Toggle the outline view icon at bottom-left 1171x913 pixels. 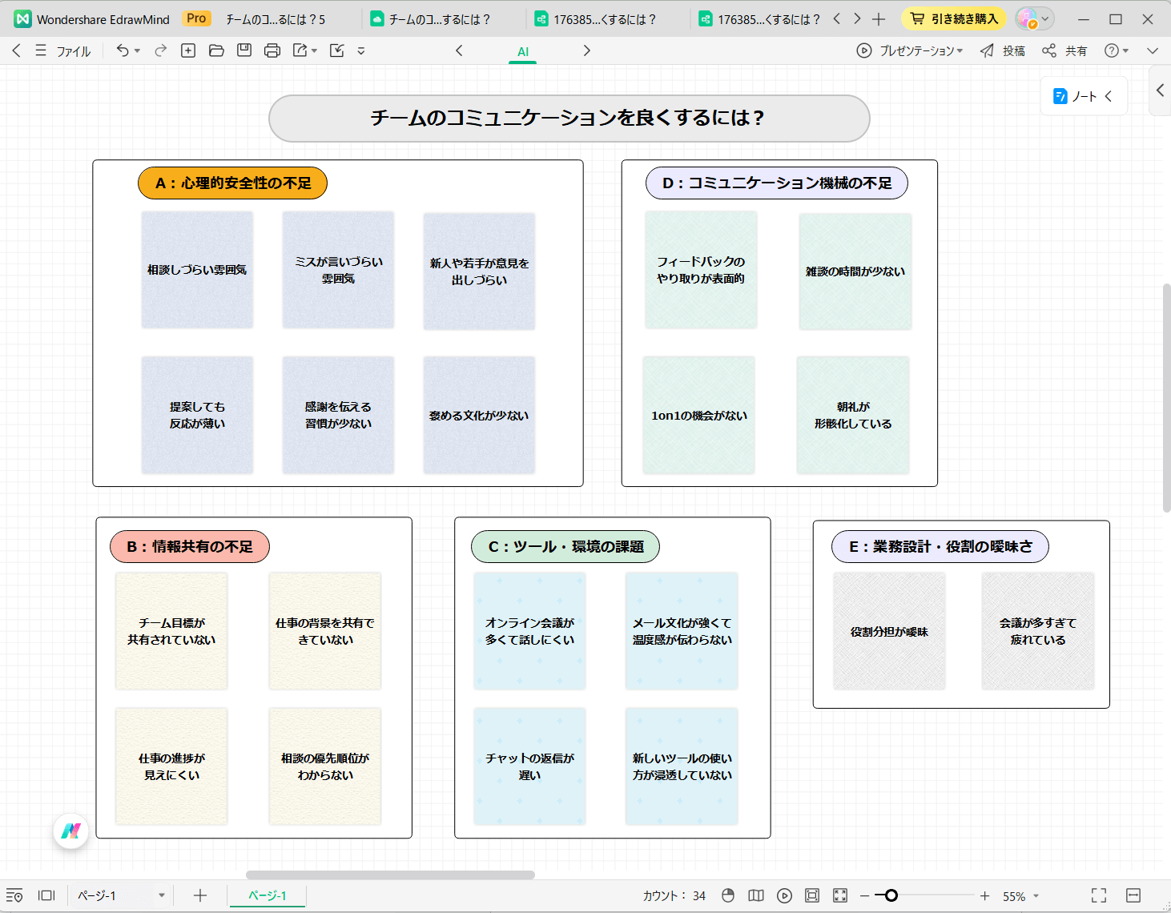pos(14,895)
